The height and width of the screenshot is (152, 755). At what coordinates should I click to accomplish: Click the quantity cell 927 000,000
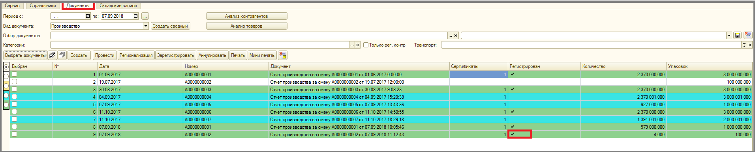coord(624,104)
